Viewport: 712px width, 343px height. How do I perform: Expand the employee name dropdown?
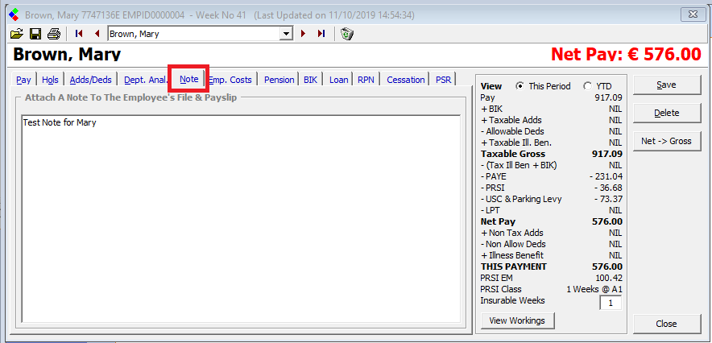tap(285, 34)
